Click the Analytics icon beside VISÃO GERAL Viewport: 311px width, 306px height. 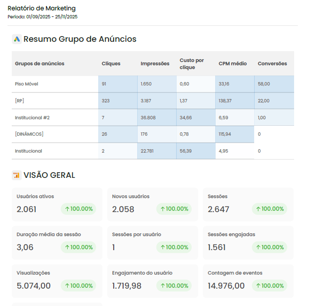[16, 176]
